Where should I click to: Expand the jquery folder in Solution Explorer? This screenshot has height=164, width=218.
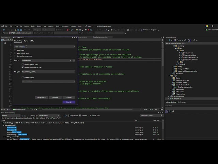pyautogui.click(x=173, y=67)
